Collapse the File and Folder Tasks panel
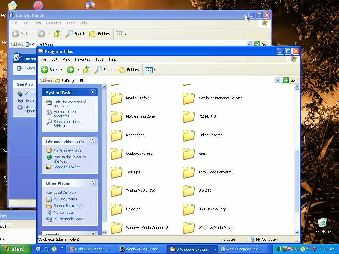This screenshot has height=254, width=339. (93, 141)
